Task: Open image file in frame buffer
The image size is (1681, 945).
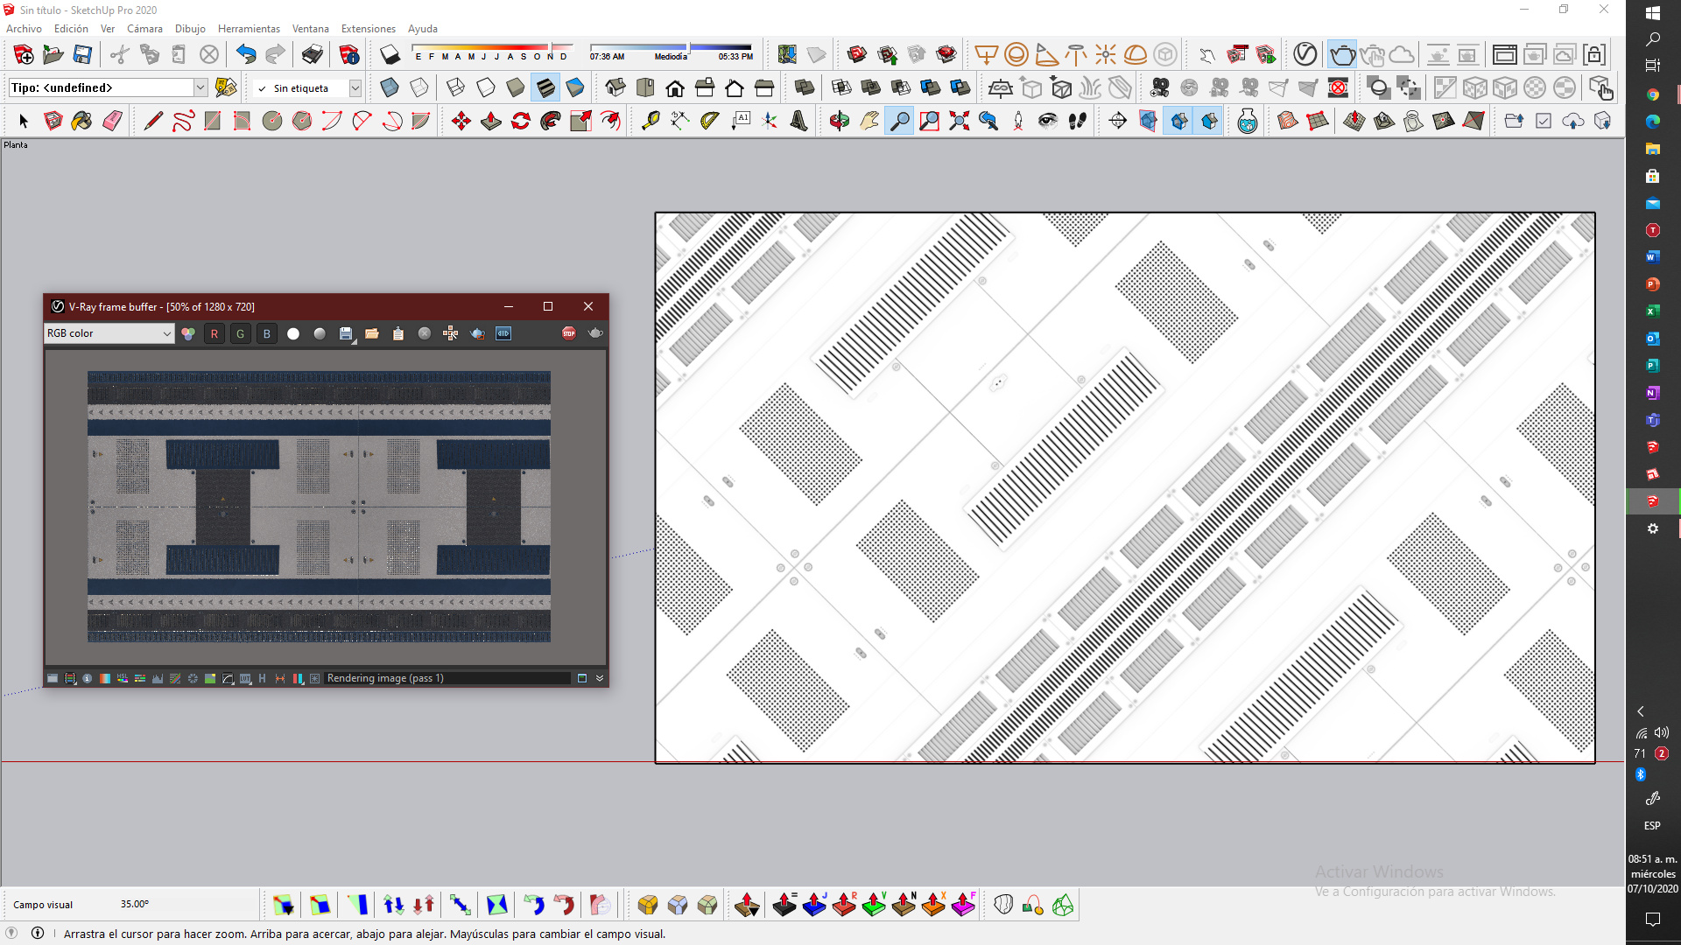Action: click(372, 333)
